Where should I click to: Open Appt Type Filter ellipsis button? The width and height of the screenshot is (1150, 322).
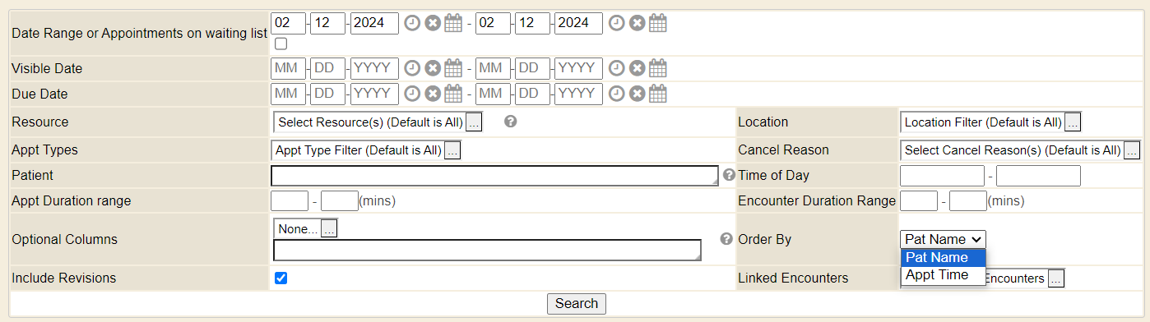(x=453, y=150)
